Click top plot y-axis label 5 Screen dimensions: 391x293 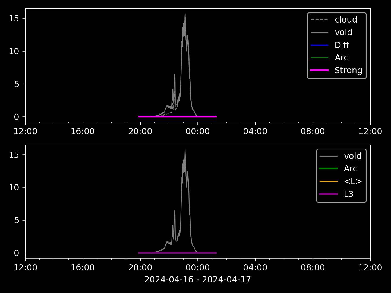[17, 84]
